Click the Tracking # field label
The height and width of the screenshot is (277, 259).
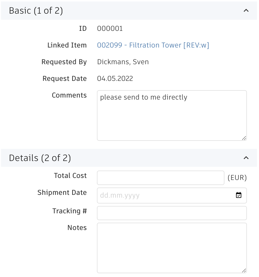coord(69,211)
